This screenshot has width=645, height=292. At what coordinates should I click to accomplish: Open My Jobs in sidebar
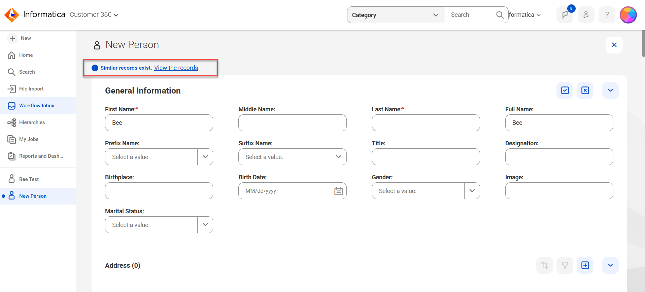(x=38, y=139)
